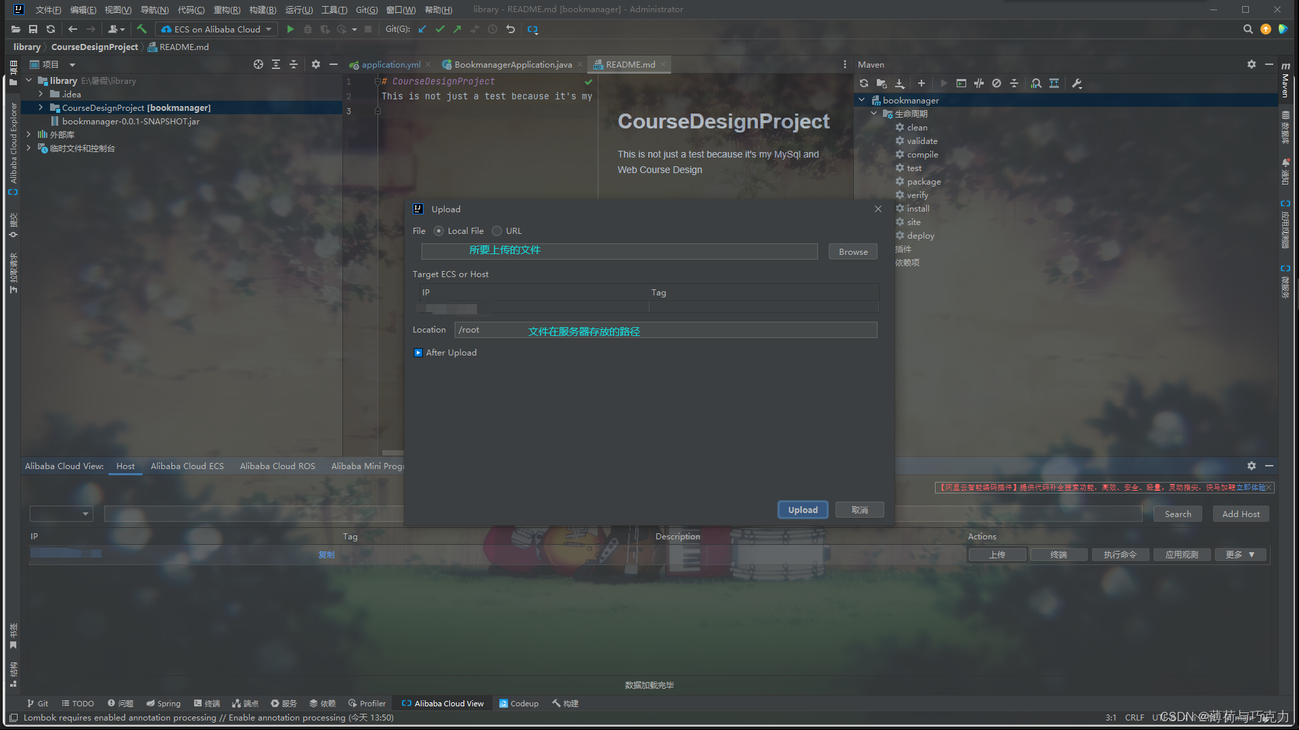Click Git update project arrow icon
The image size is (1299, 730).
pyautogui.click(x=422, y=29)
